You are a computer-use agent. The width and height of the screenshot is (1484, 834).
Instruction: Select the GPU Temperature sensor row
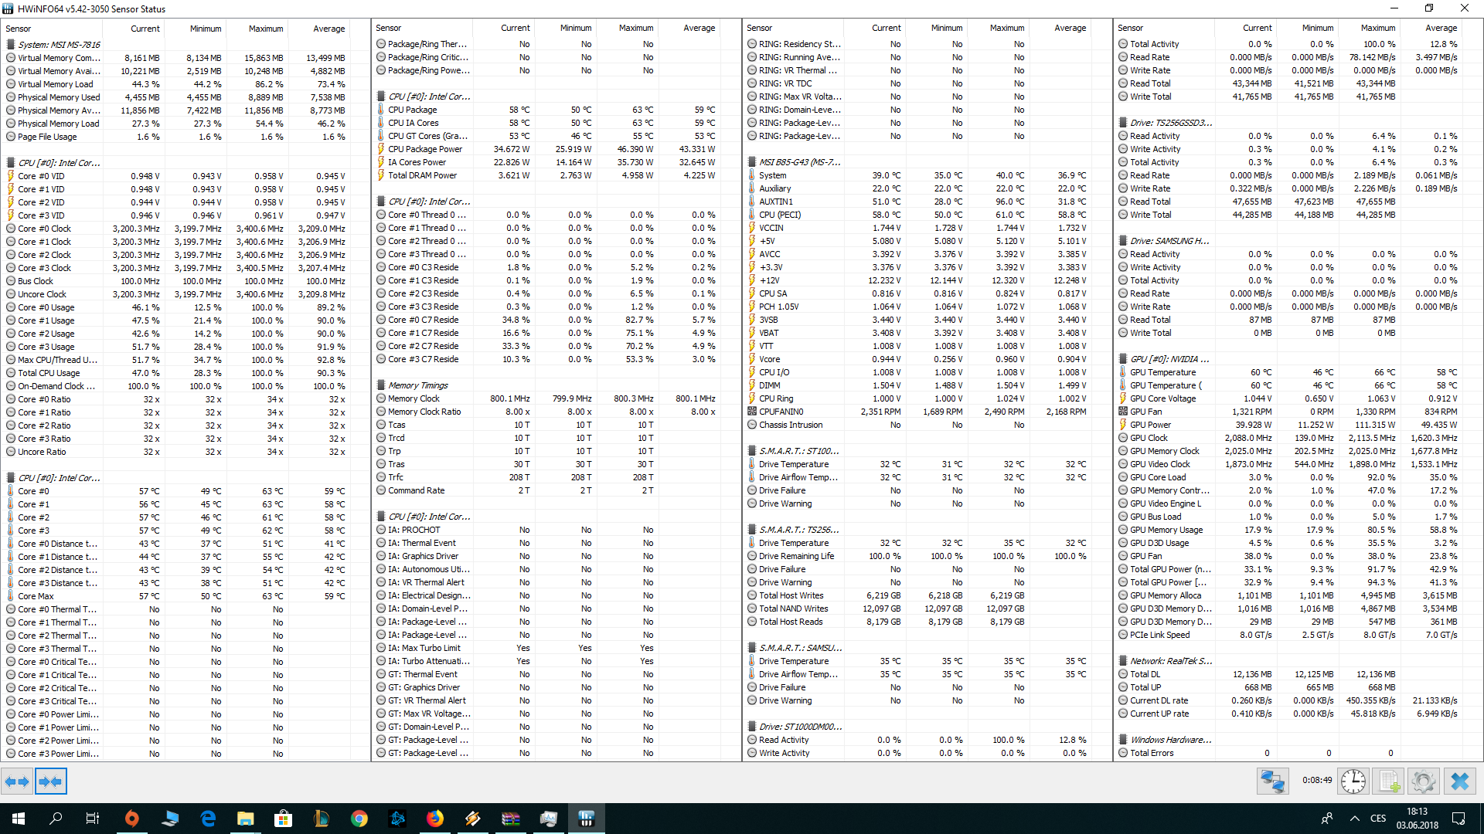[x=1162, y=372]
